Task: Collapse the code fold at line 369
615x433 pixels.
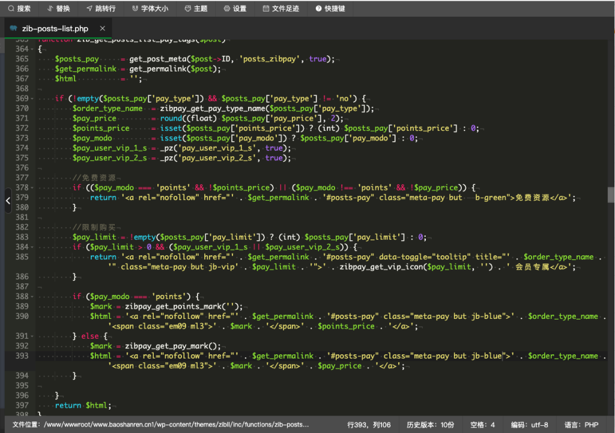Action: 32,99
